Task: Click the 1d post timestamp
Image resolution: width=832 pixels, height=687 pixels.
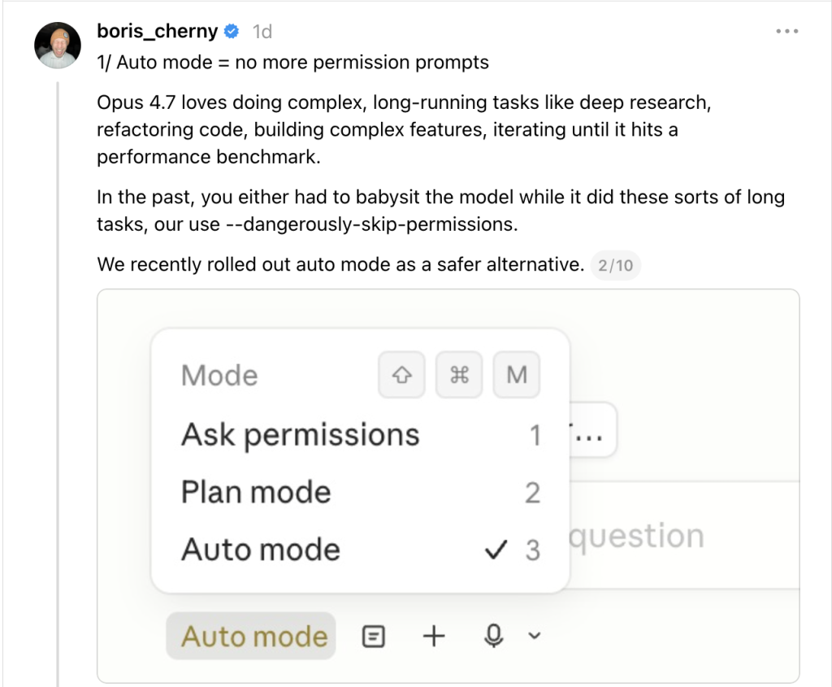Action: point(262,32)
